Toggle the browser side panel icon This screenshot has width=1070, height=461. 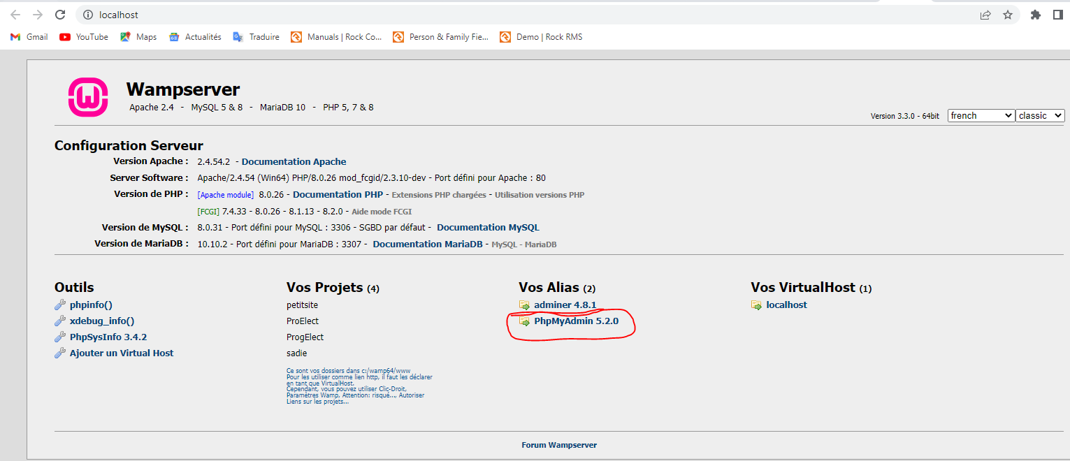click(1058, 15)
